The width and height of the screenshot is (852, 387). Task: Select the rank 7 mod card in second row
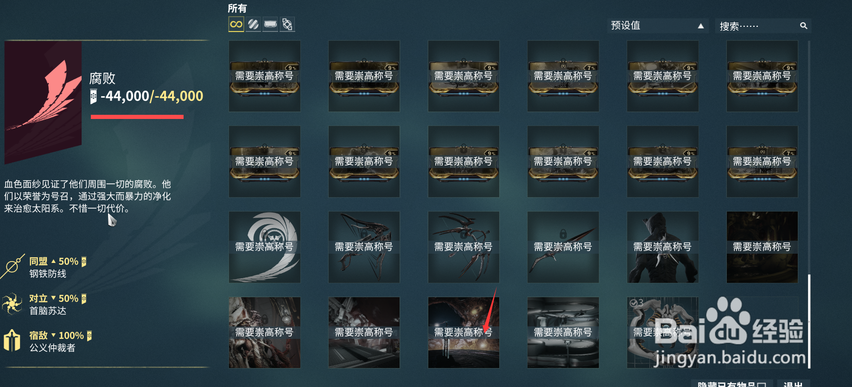click(x=763, y=162)
